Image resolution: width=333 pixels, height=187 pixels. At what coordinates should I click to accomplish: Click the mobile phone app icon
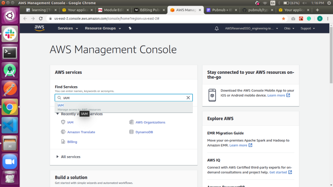coord(212,95)
